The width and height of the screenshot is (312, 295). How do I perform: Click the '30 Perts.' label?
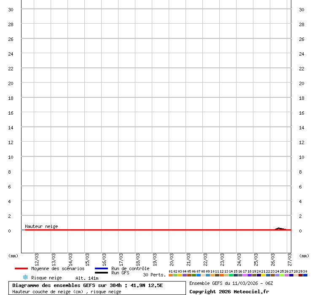pos(154,275)
